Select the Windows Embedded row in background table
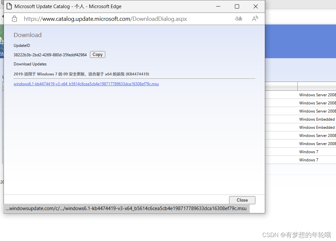336x241 pixels. pos(317,119)
